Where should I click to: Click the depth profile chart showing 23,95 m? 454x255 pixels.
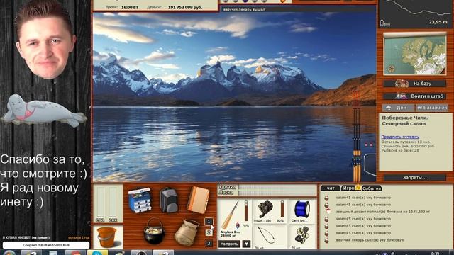[415, 13]
